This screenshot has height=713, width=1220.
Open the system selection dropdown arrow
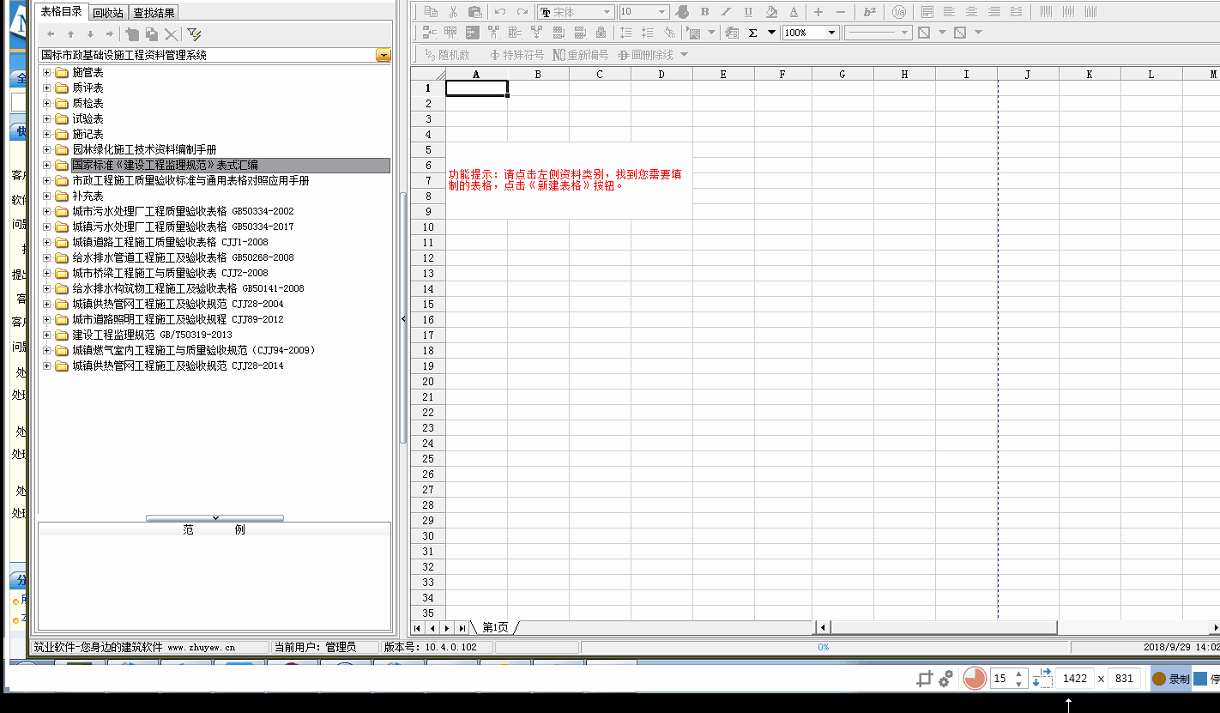[383, 55]
